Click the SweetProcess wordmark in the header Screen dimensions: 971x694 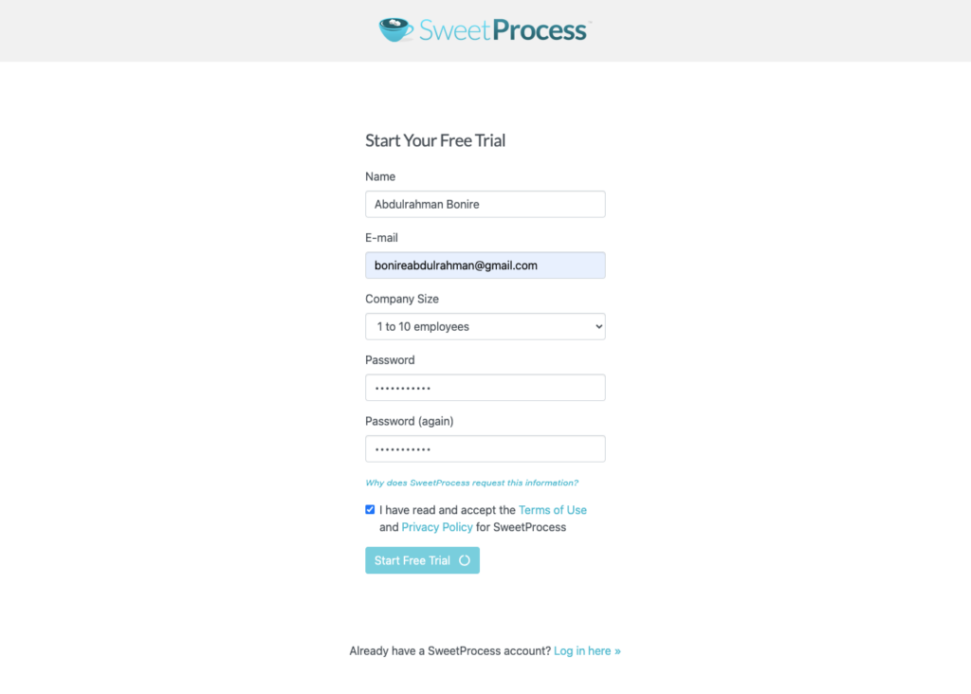503,30
